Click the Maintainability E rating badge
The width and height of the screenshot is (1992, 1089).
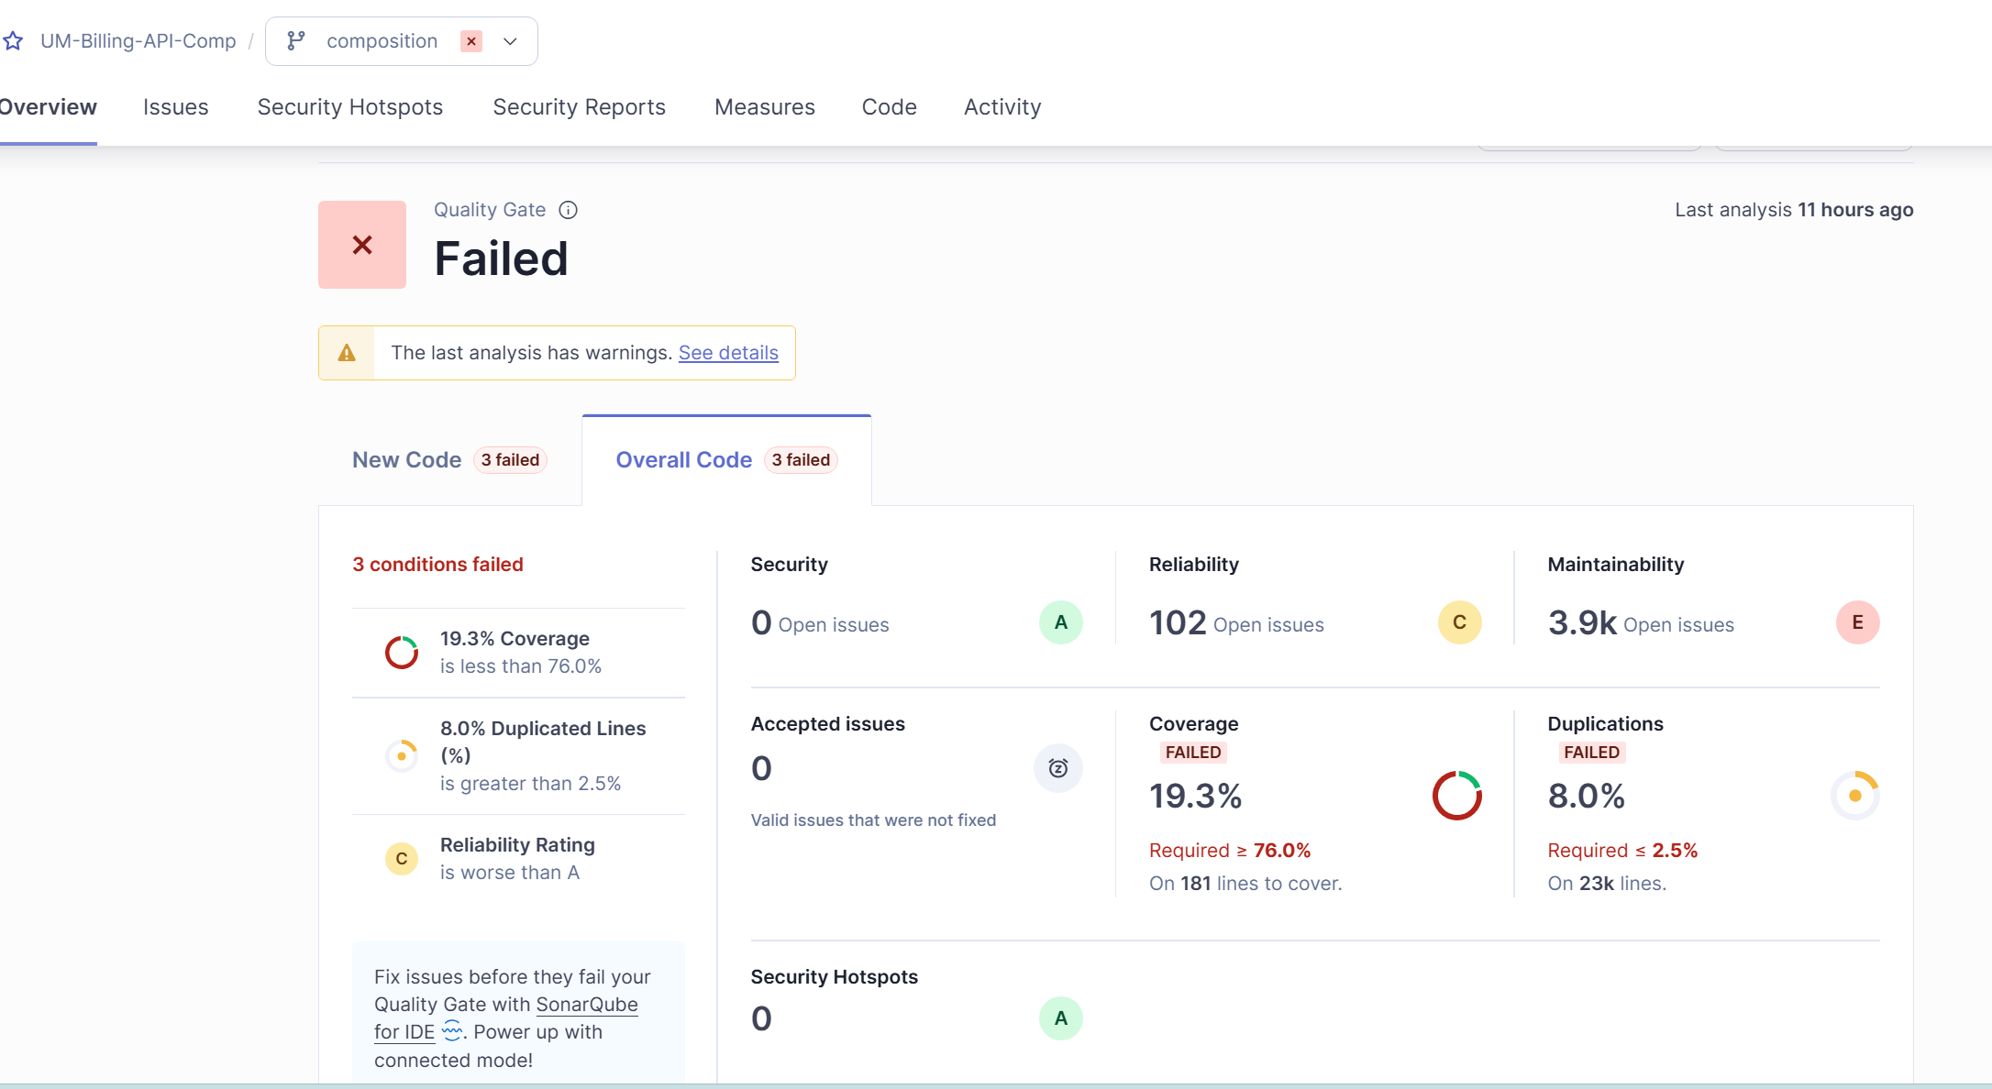[1857, 622]
